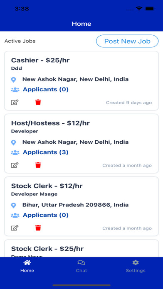Edit the Stock Clerk $12/hr job
Screen dimensions: 163x289
coord(15,228)
